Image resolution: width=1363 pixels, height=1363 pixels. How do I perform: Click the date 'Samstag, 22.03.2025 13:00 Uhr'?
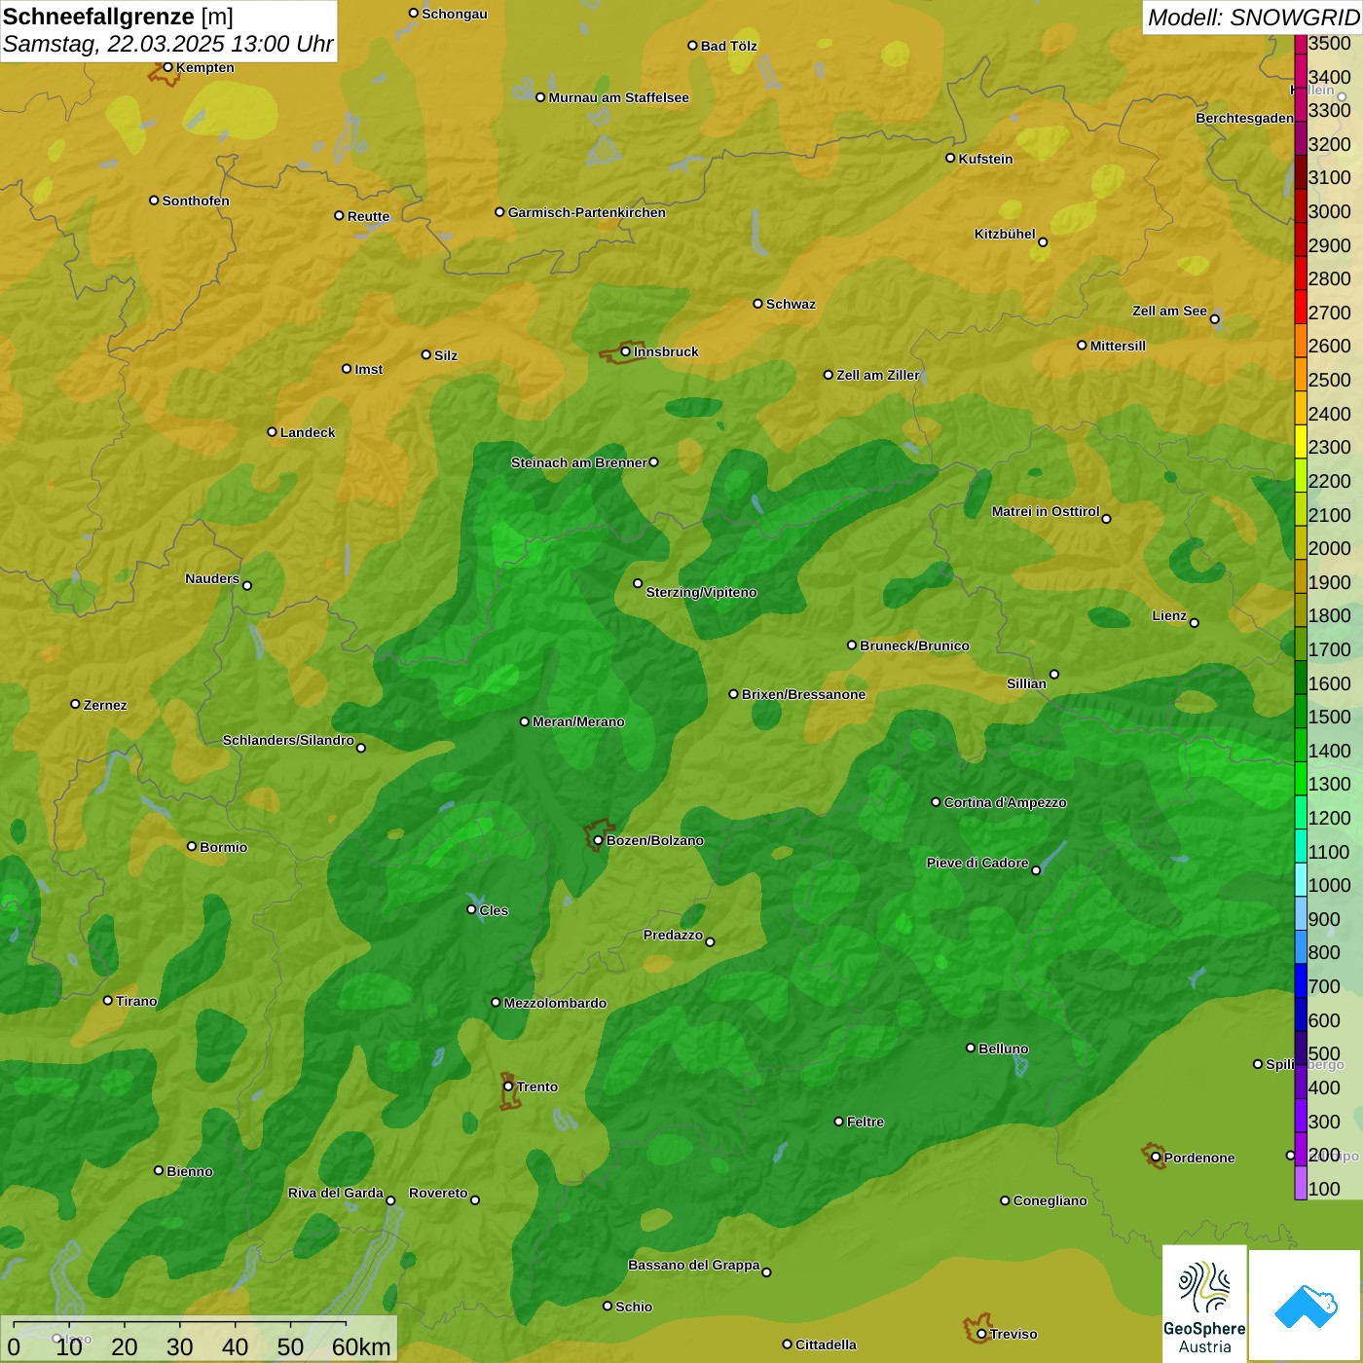[x=167, y=44]
